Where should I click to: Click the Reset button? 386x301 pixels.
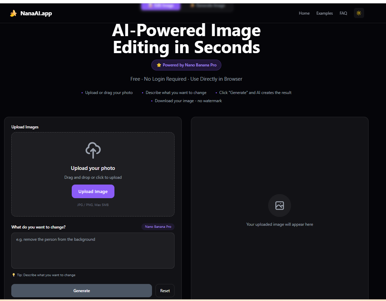point(165,290)
